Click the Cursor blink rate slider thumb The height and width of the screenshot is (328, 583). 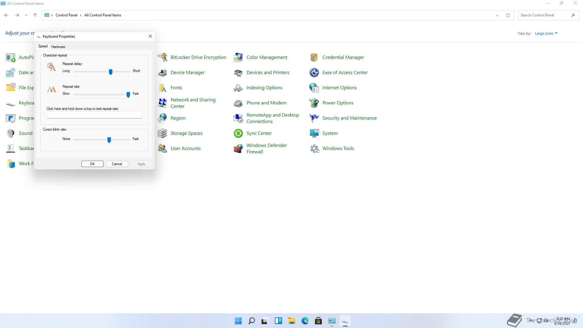(109, 140)
